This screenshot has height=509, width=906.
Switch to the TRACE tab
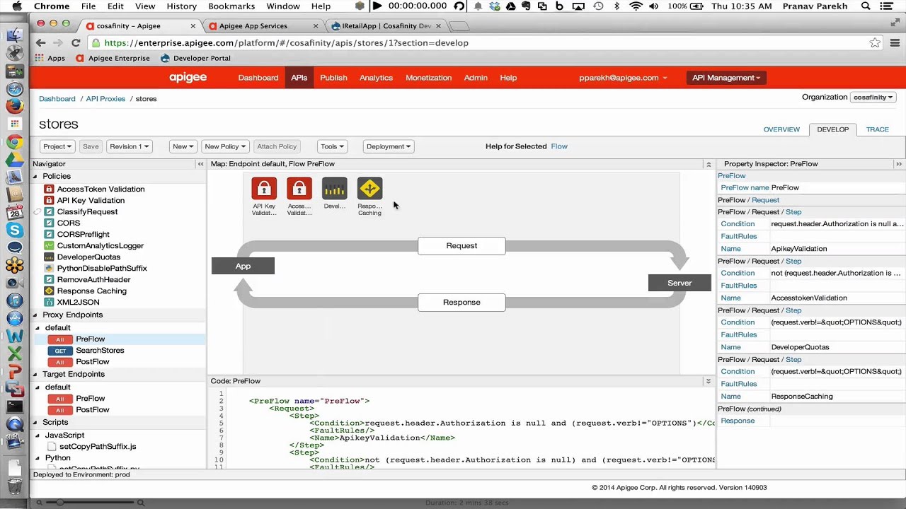coord(878,129)
